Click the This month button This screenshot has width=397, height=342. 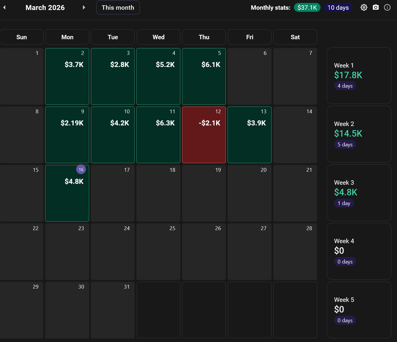118,7
